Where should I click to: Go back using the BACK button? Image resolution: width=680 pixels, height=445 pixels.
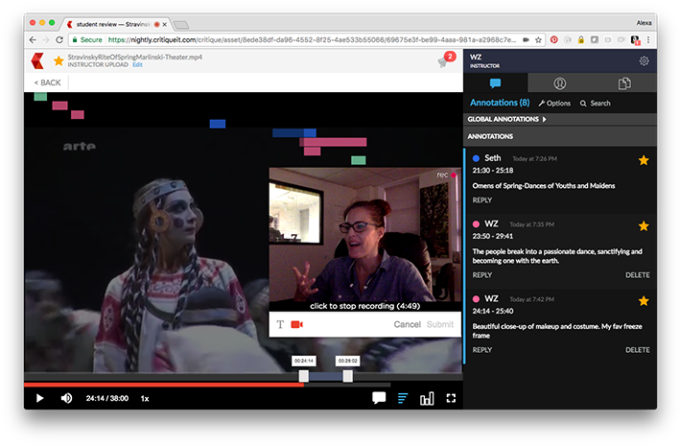[47, 82]
